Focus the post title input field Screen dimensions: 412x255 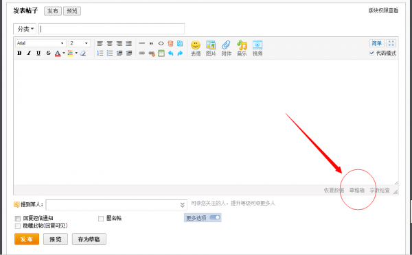click(x=111, y=29)
